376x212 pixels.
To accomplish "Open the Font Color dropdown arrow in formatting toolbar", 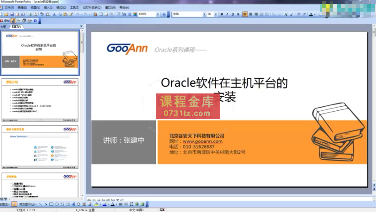I will 315,14.
